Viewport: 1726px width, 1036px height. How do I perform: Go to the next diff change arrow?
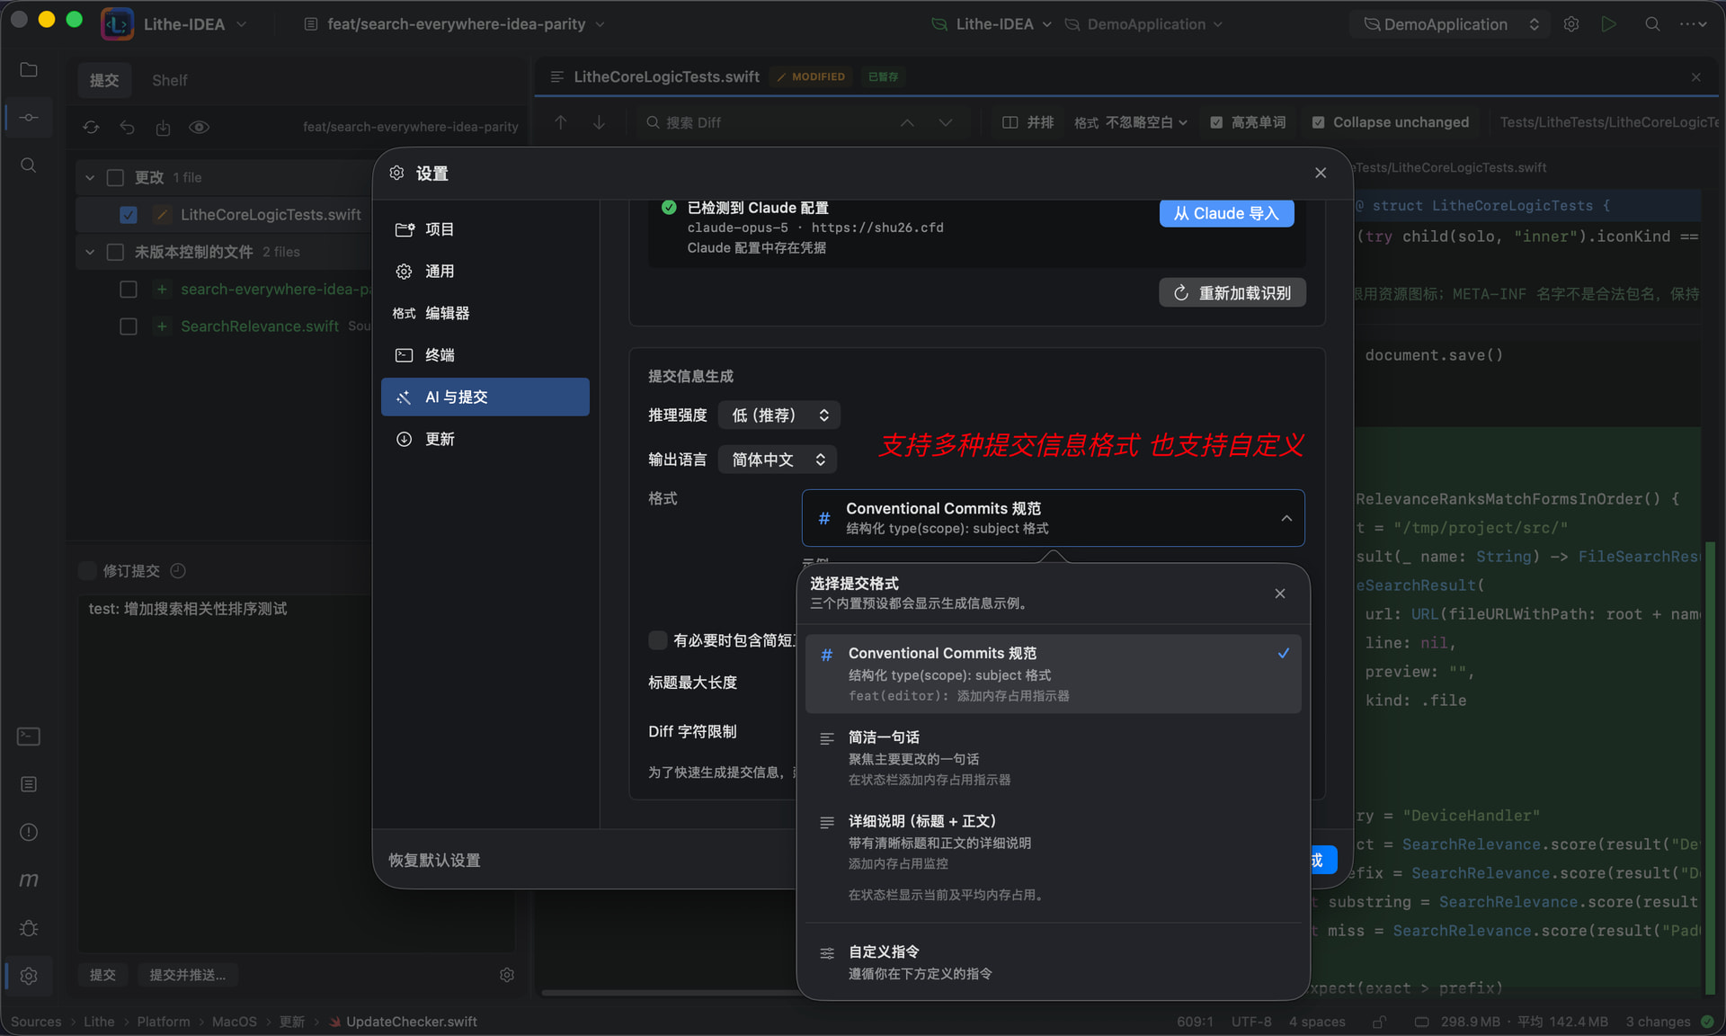tap(599, 122)
